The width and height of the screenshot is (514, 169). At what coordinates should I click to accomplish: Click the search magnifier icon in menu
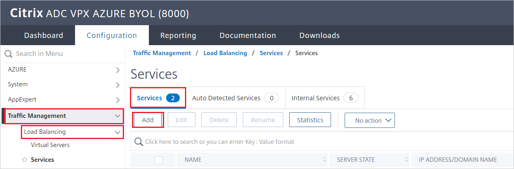pos(8,54)
